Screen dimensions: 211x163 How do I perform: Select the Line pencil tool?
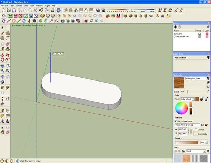[3, 33]
